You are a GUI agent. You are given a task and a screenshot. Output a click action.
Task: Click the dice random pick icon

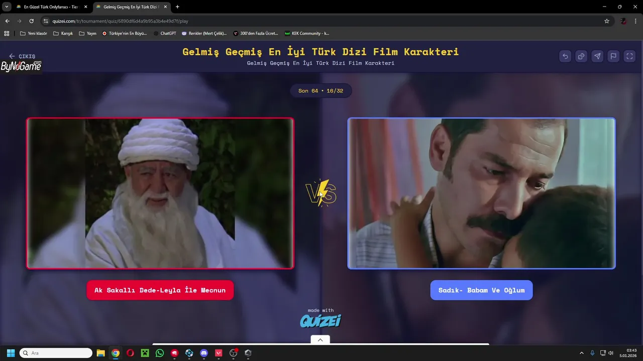point(581,56)
